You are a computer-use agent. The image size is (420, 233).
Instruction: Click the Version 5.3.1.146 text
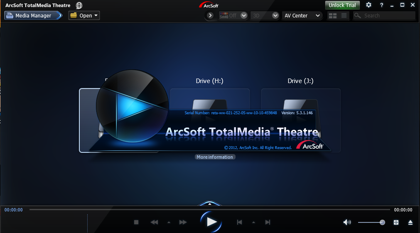coord(297,113)
